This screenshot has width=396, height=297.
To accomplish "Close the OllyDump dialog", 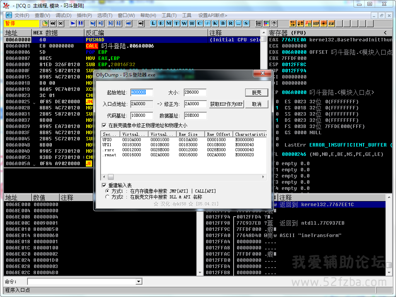I will [263, 73].
